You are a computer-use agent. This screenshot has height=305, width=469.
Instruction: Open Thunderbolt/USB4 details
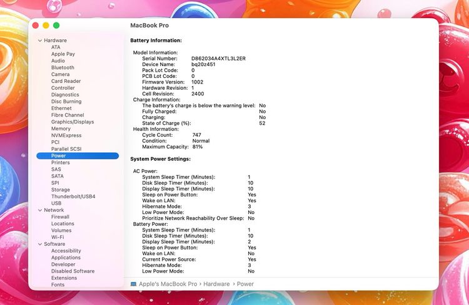point(73,196)
